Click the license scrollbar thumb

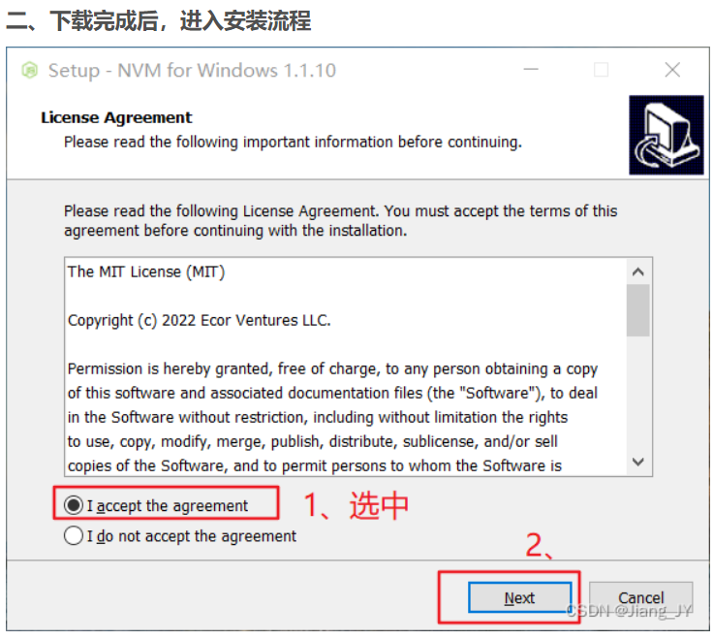pos(638,310)
